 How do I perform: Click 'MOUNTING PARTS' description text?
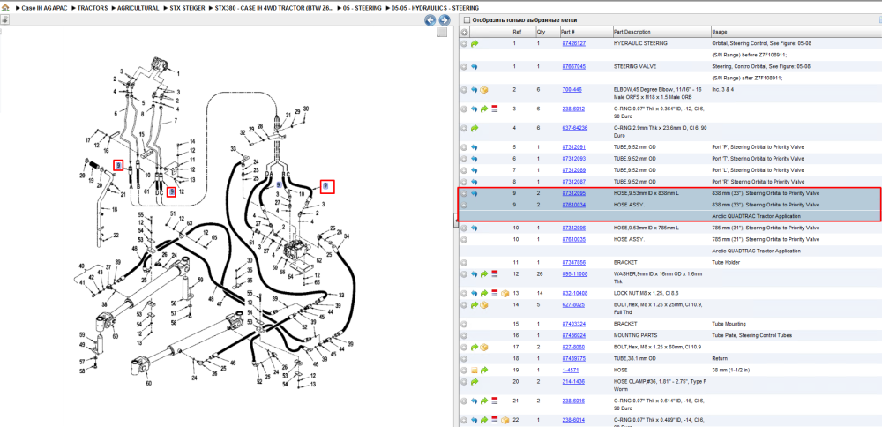click(634, 335)
